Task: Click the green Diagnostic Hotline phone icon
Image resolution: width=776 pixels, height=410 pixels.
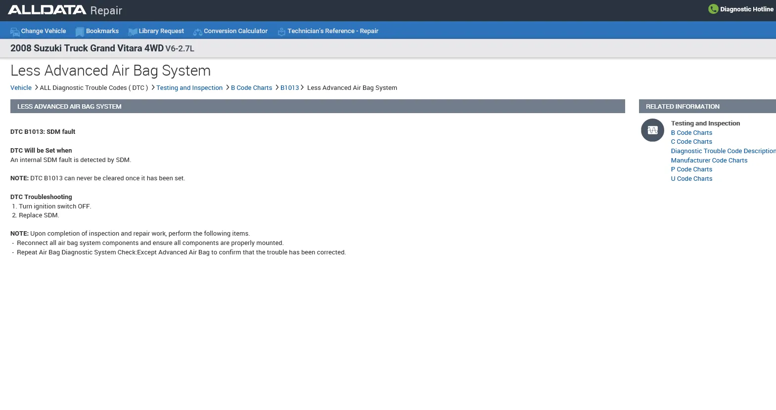Action: (x=713, y=9)
